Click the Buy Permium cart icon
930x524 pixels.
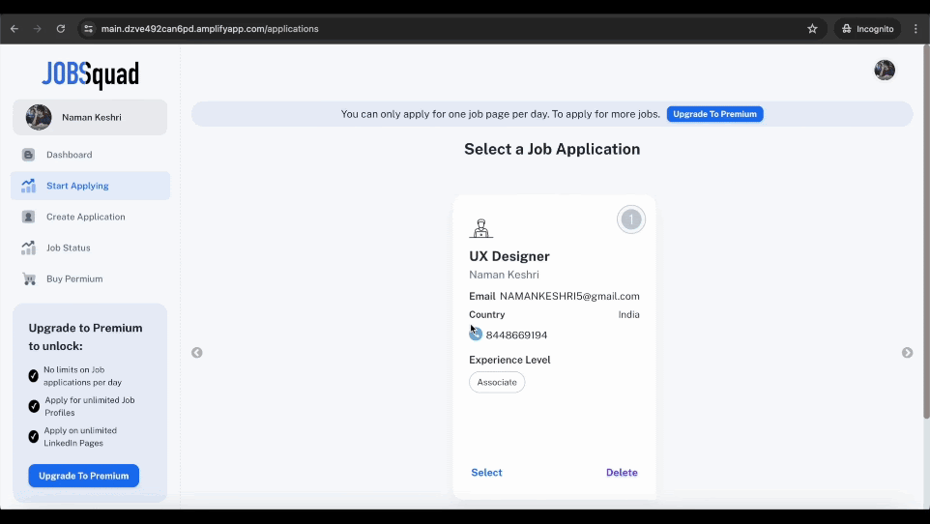pos(28,278)
